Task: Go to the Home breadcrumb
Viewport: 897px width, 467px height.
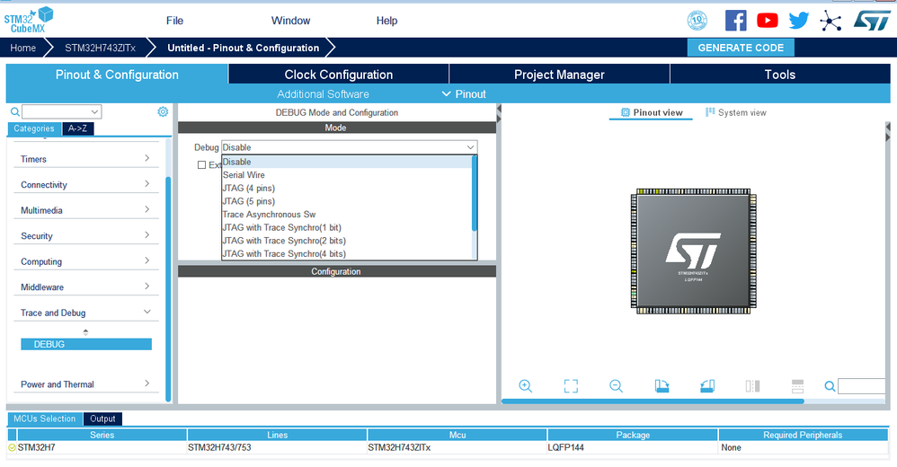Action: (x=22, y=48)
